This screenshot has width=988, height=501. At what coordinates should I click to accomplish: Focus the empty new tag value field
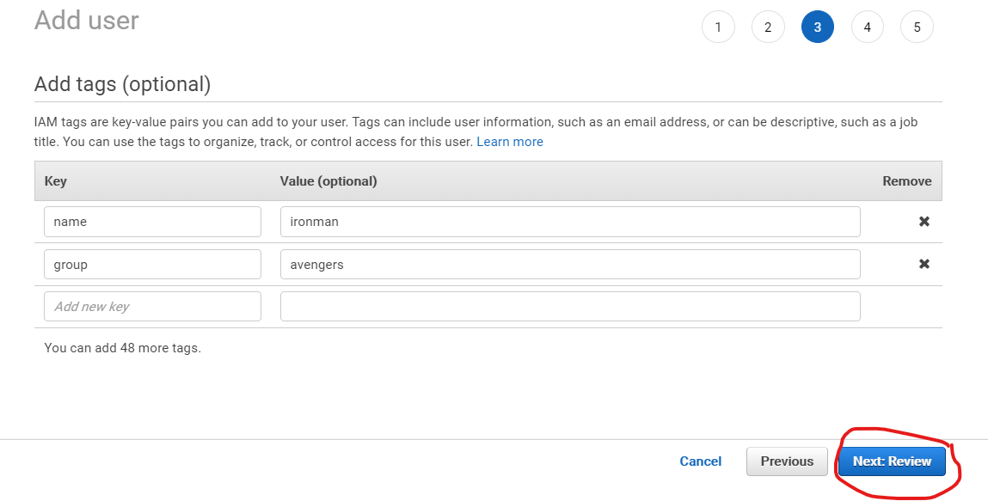570,307
